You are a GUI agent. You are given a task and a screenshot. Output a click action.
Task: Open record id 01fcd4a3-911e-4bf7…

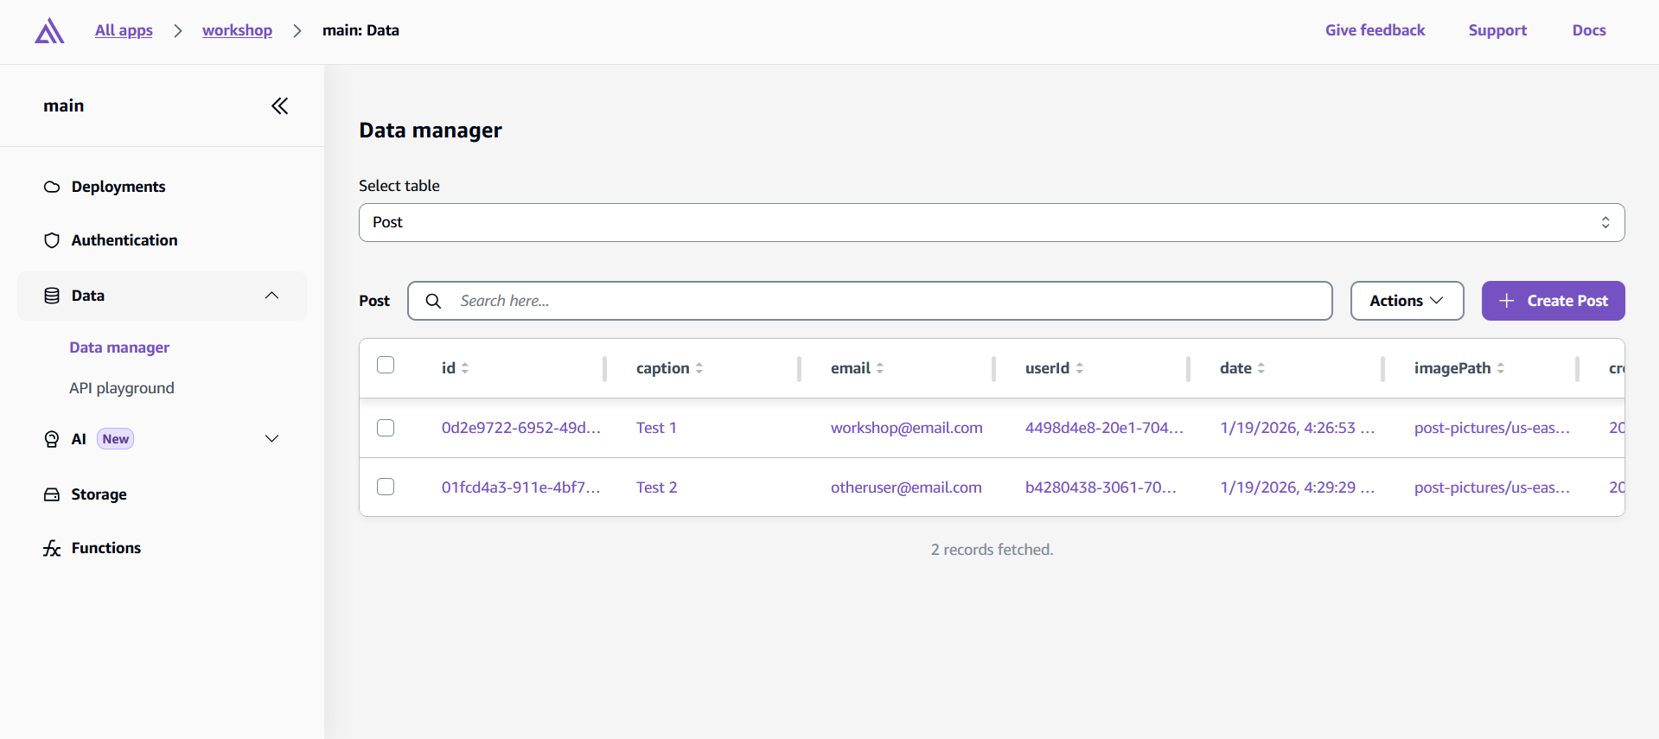pos(520,487)
